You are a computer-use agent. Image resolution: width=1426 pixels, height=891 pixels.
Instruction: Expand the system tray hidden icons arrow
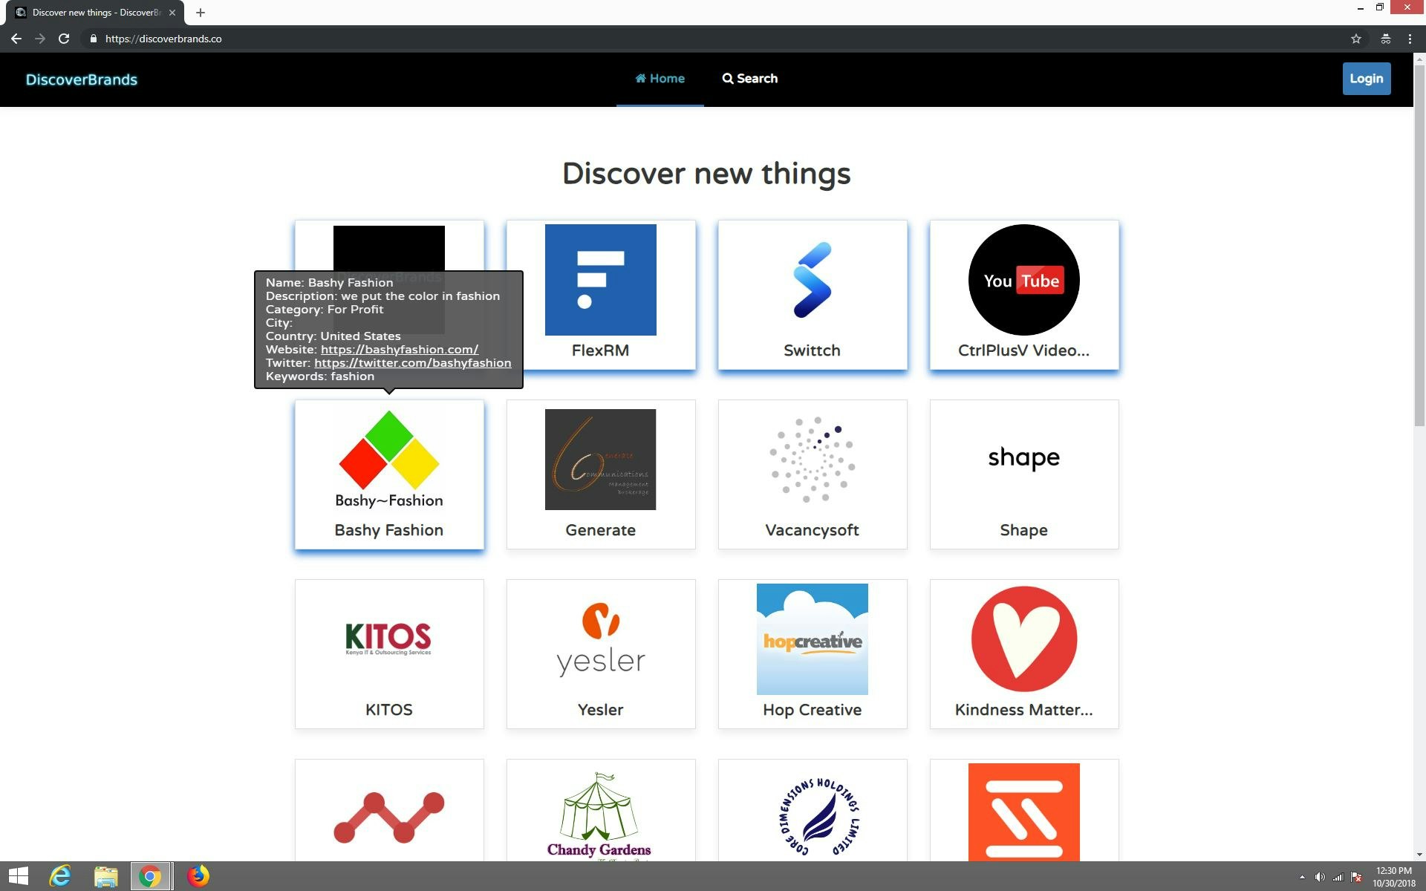click(1303, 877)
